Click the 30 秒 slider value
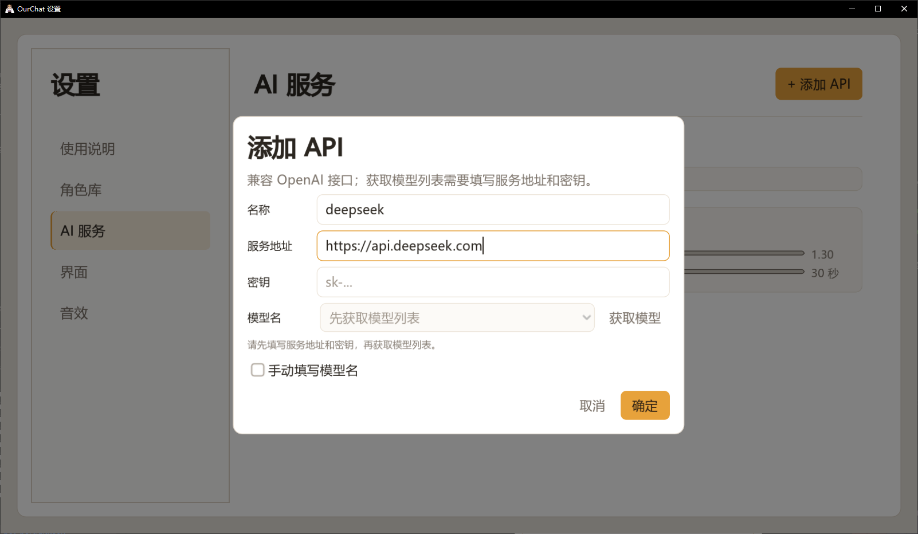Viewport: 918px width, 534px height. pos(825,273)
